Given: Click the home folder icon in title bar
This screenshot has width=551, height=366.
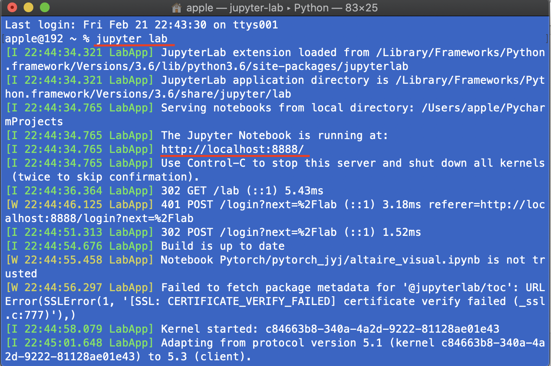Looking at the screenshot, I should tap(177, 8).
